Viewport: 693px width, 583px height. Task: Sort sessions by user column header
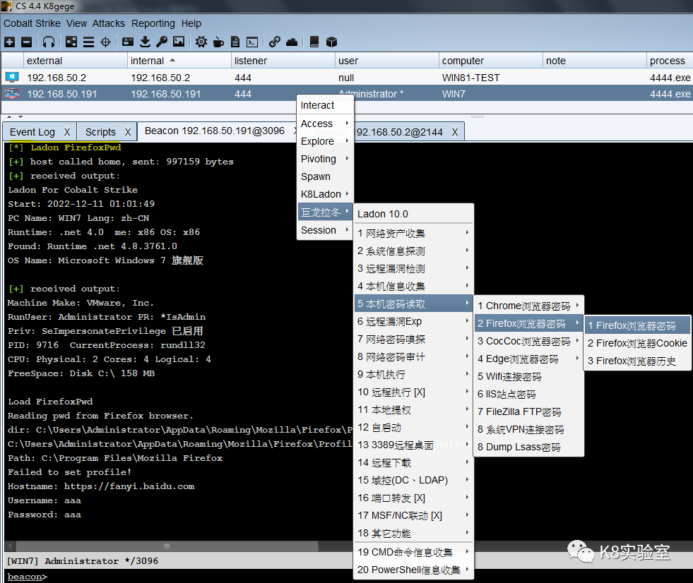point(386,61)
